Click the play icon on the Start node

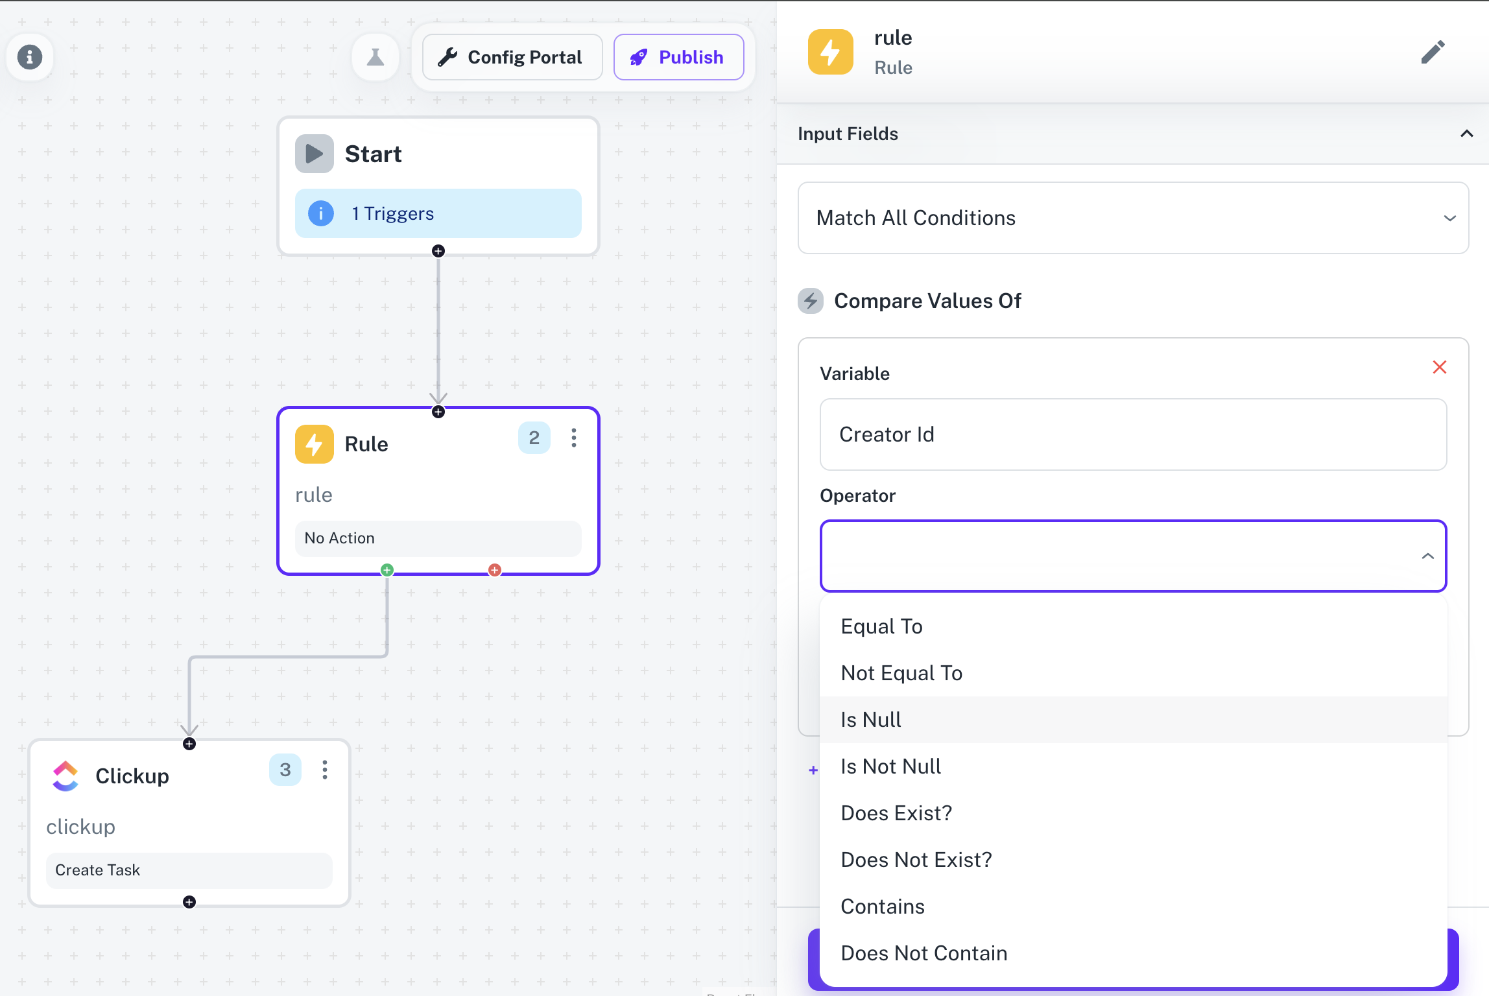tap(315, 154)
